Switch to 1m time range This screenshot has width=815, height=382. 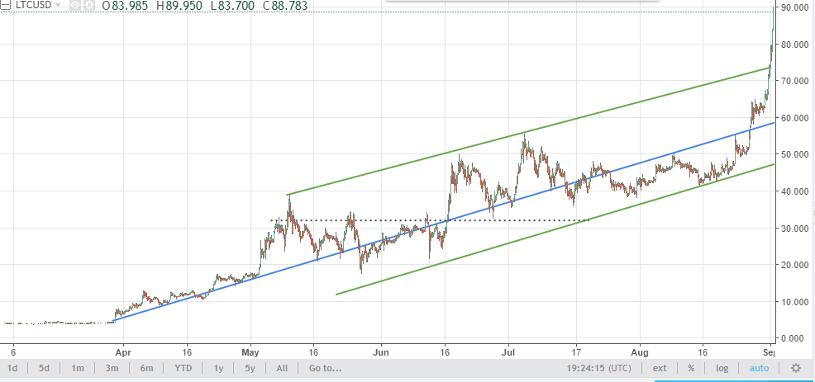pos(77,367)
